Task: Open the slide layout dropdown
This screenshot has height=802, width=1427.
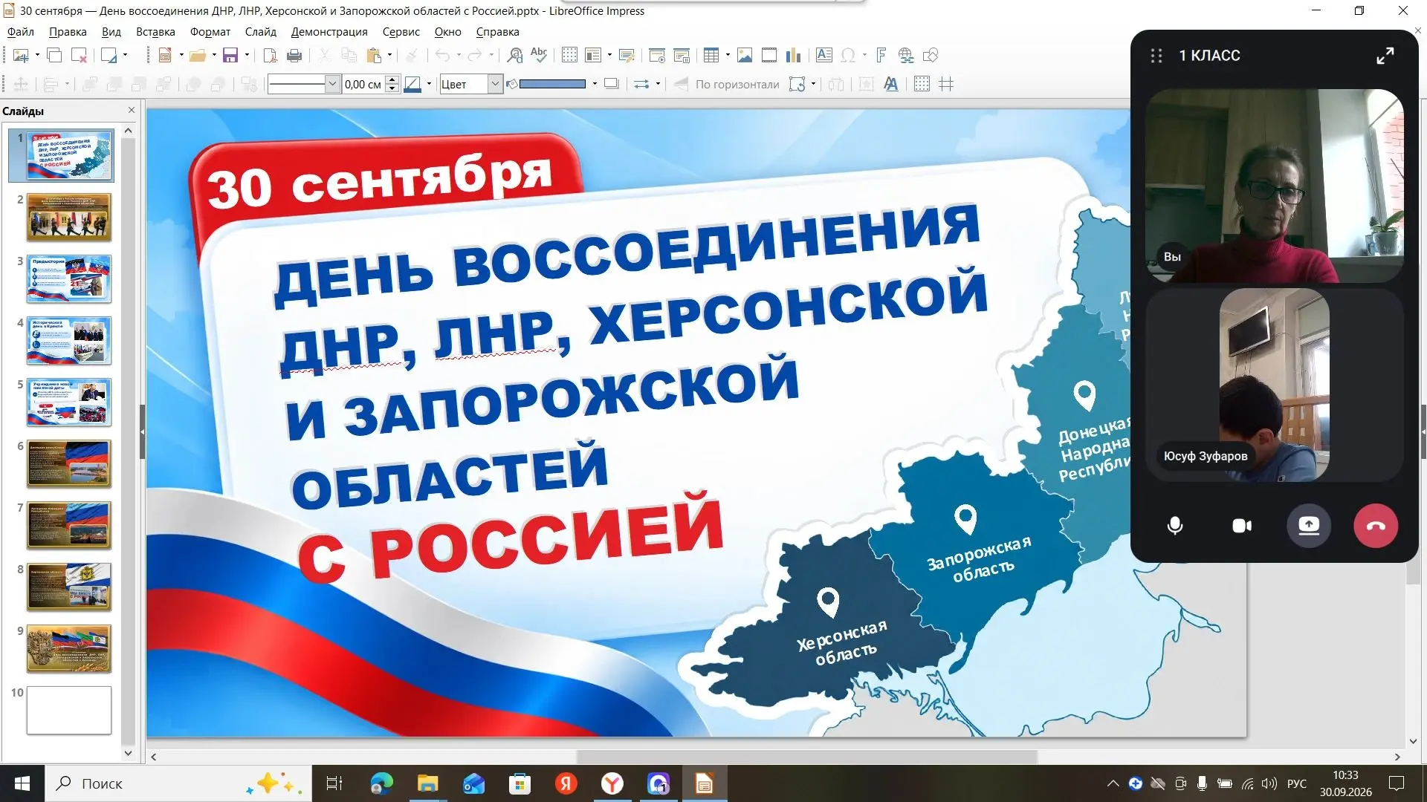Action: click(x=125, y=55)
